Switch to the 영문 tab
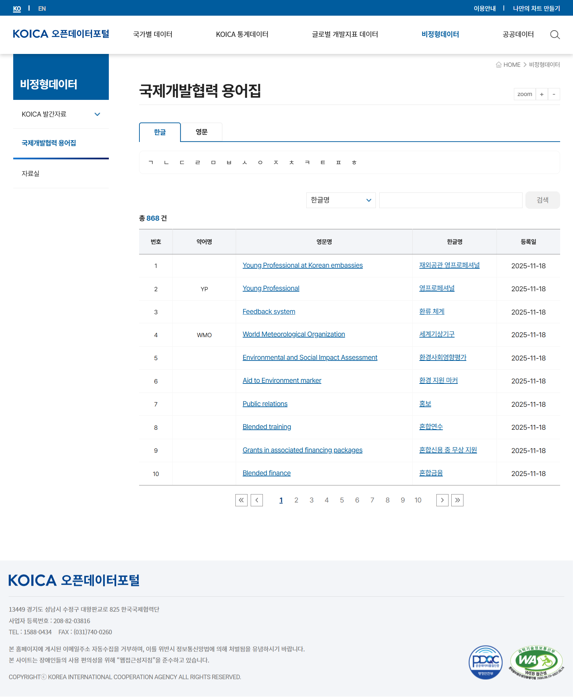573x697 pixels. pos(201,132)
